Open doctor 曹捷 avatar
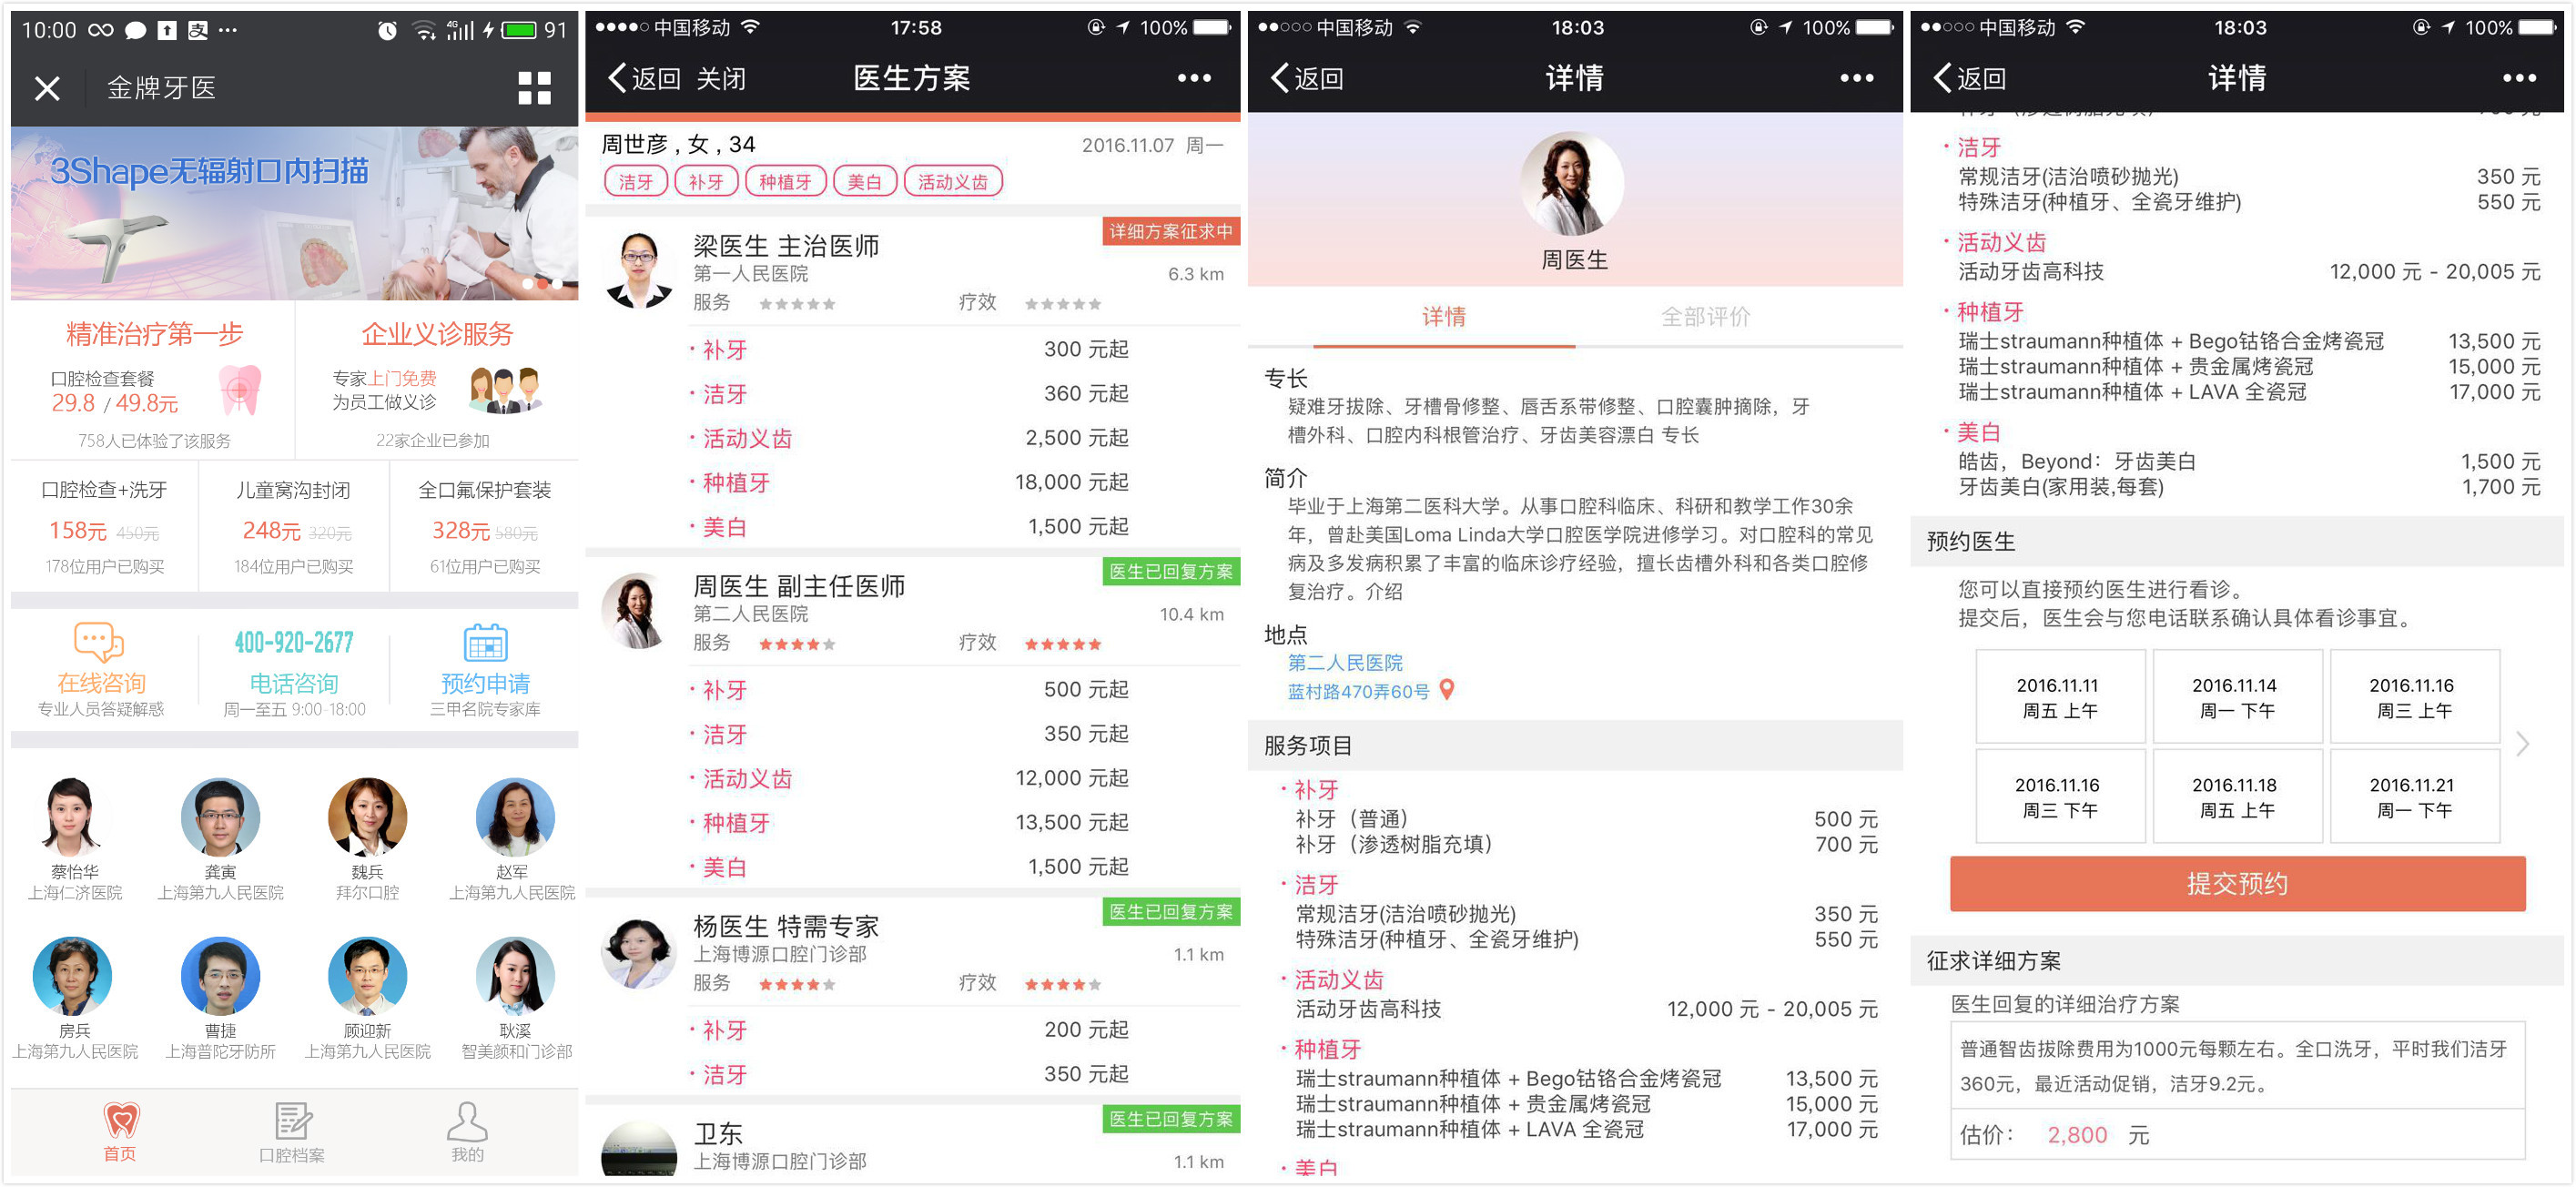This screenshot has width=2576, height=1187. click(220, 976)
